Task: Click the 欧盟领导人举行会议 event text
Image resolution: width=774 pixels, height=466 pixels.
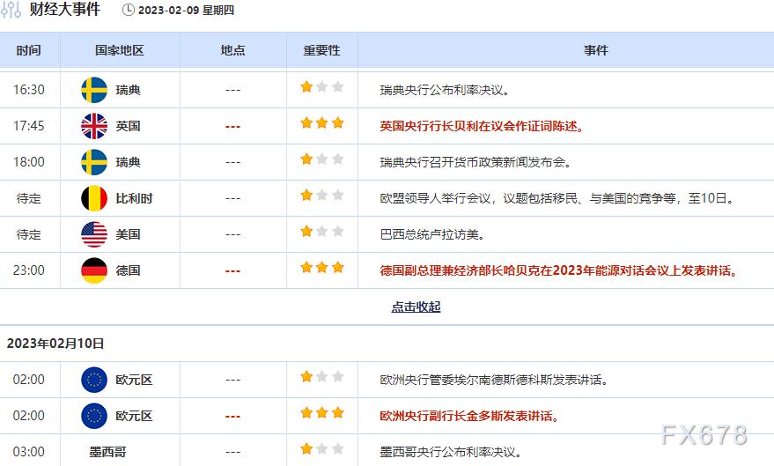Action: 557,198
